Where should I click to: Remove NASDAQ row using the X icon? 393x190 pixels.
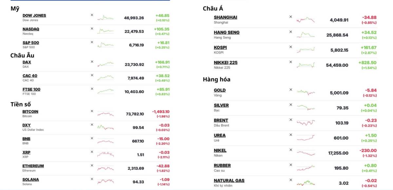point(92,28)
